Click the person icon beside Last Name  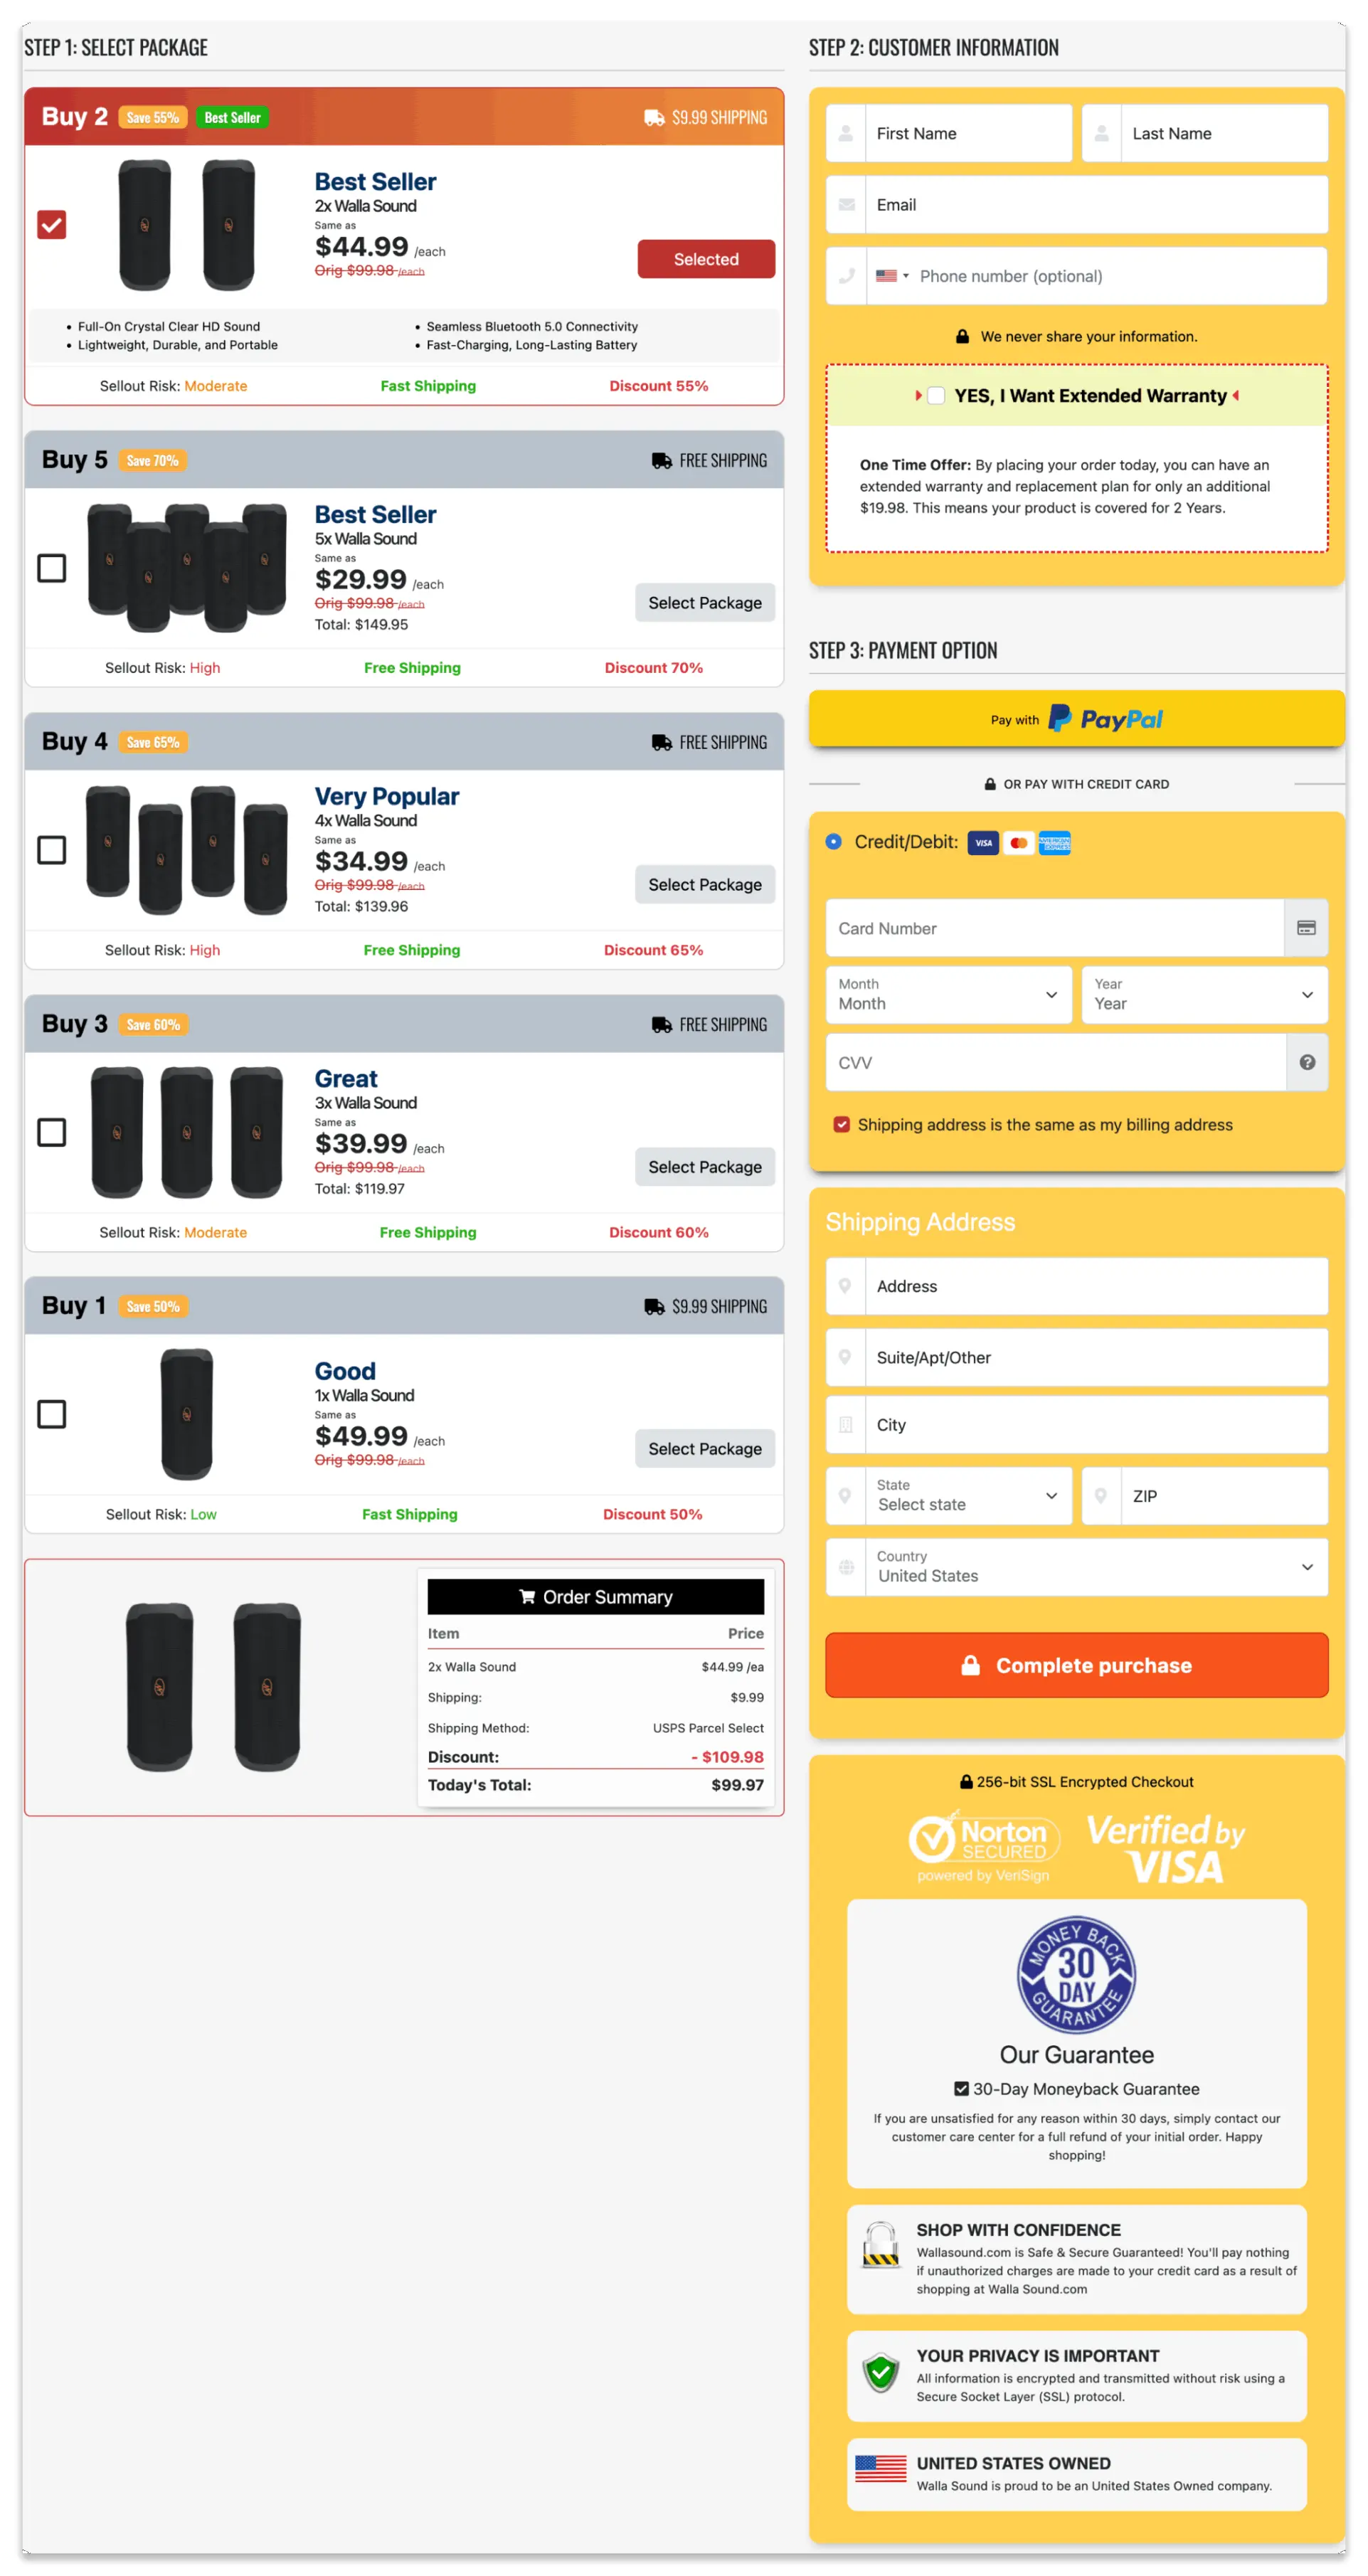point(1101,133)
